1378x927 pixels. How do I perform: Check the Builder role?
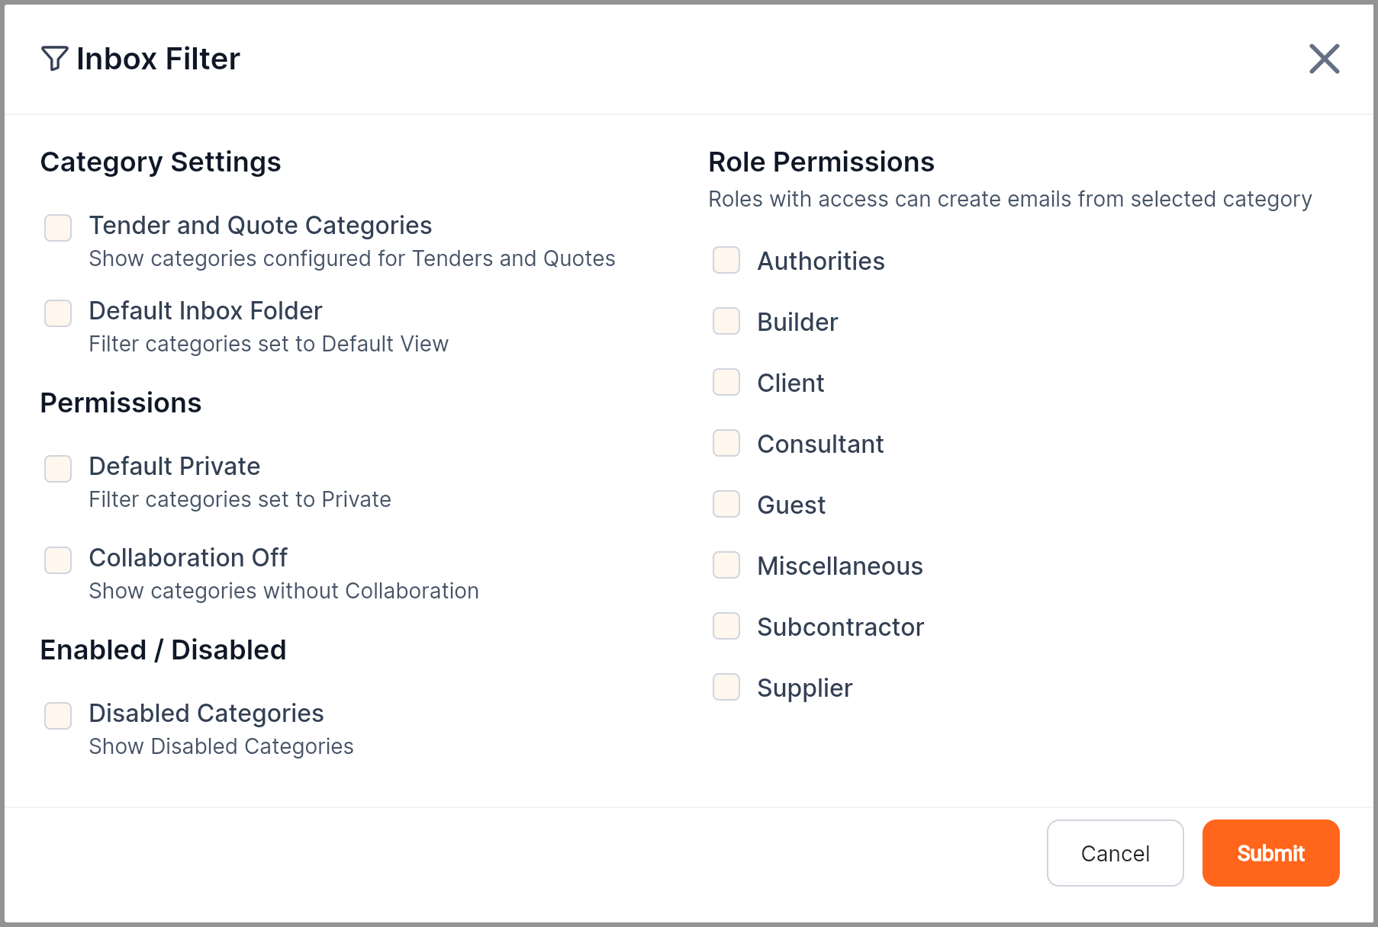point(726,321)
